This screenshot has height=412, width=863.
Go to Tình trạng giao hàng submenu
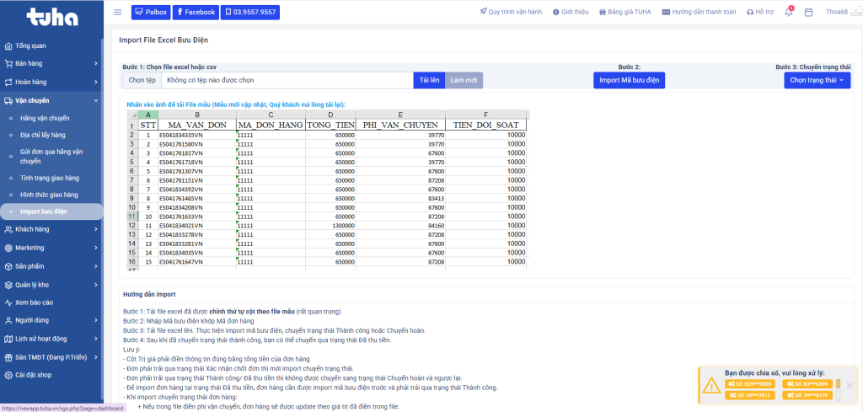click(x=49, y=178)
